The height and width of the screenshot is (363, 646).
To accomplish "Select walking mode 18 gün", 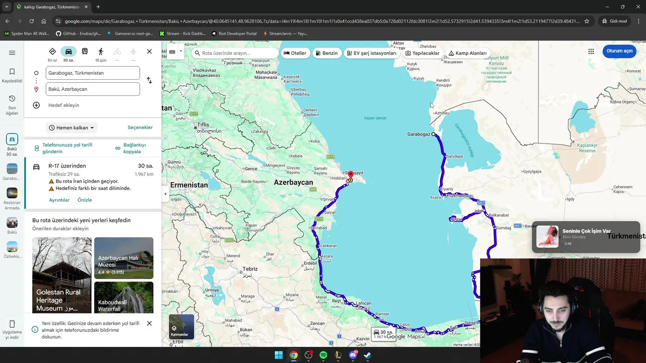I will tap(101, 54).
